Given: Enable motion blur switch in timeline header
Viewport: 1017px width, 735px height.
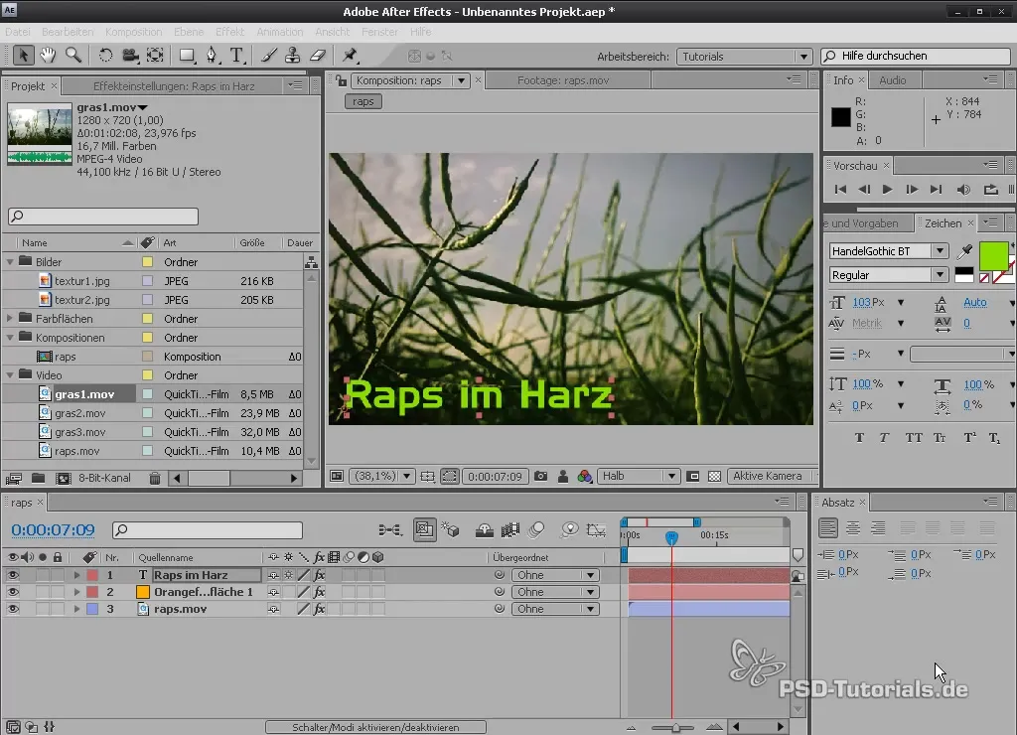Looking at the screenshot, I should pyautogui.click(x=535, y=530).
